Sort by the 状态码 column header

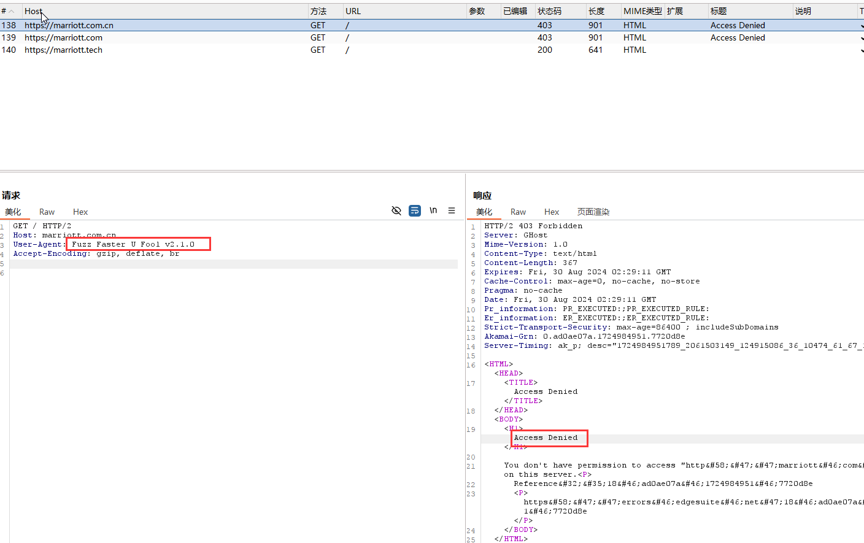560,11
